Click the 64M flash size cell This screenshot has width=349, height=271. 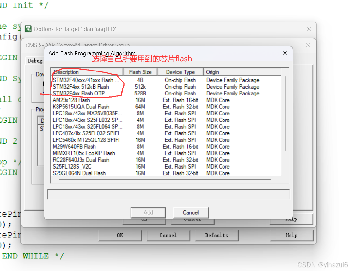[140, 107]
